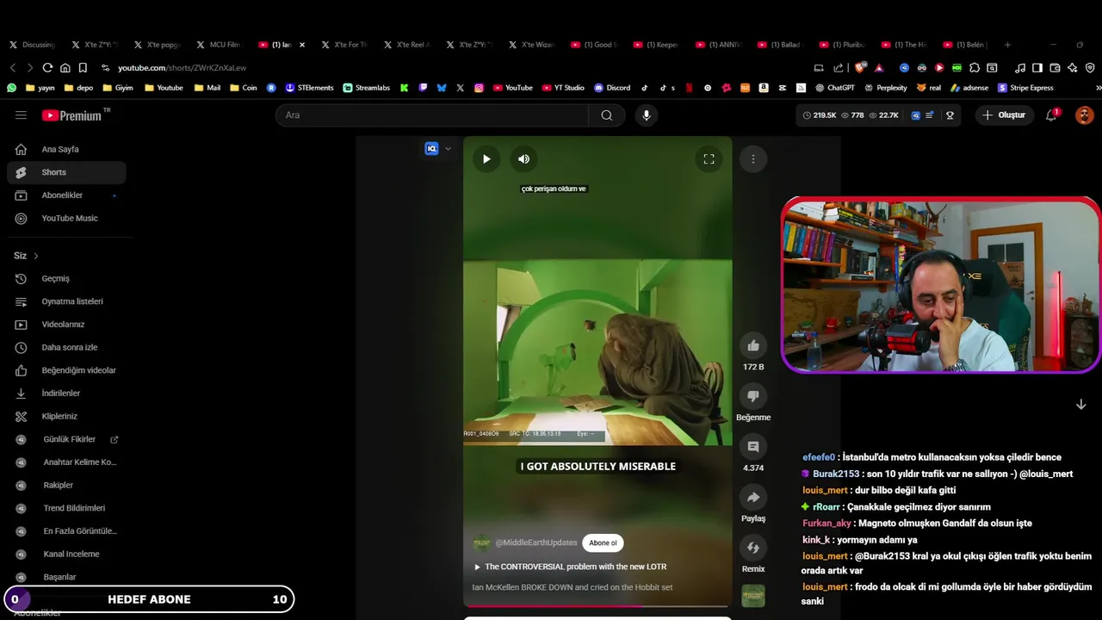Open Başarılar in the sidebar

pyautogui.click(x=66, y=577)
